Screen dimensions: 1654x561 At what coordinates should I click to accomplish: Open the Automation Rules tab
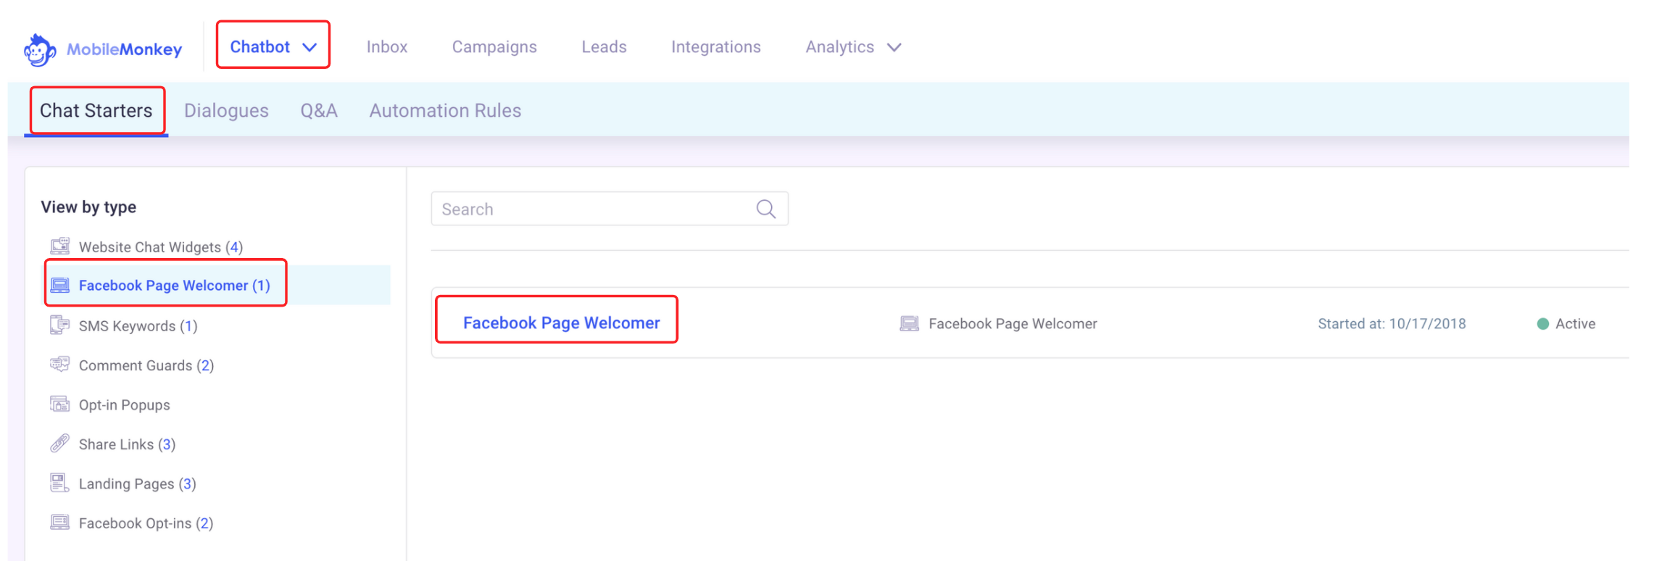(445, 110)
